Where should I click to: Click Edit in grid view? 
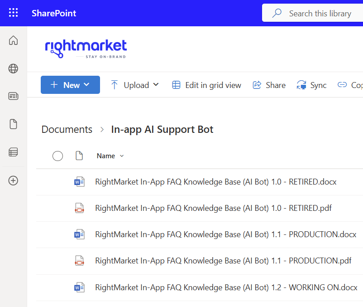click(206, 85)
